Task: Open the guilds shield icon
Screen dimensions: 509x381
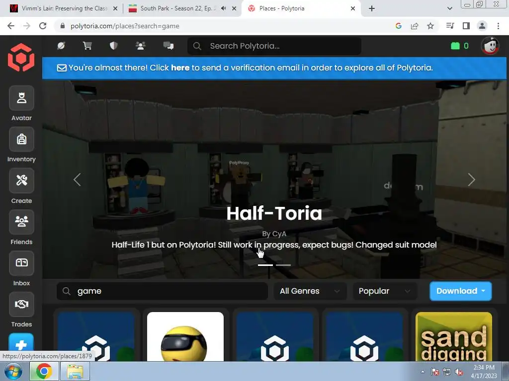Action: coord(113,46)
